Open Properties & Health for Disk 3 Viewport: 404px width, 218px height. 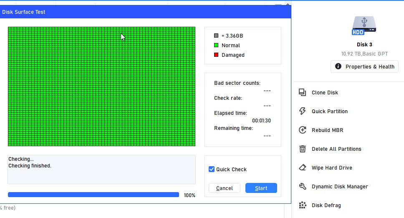[364, 66]
